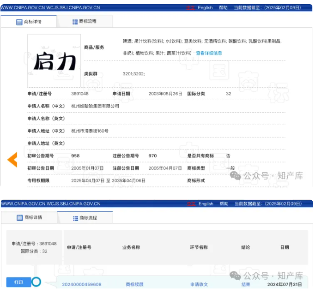
Task: Open the 启力 trademark image
Action: pyautogui.click(x=54, y=60)
